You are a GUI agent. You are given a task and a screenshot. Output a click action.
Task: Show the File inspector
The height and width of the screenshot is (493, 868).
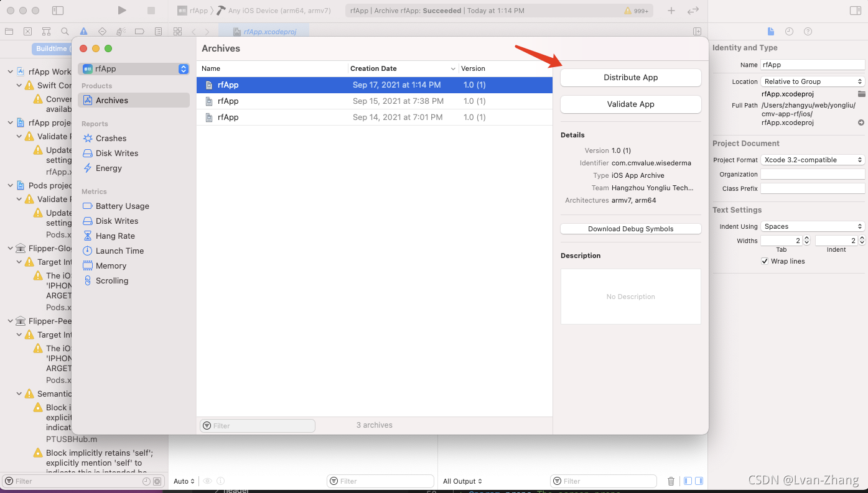(770, 31)
